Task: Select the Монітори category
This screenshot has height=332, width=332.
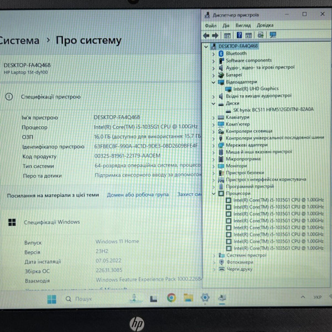Action: (236, 166)
